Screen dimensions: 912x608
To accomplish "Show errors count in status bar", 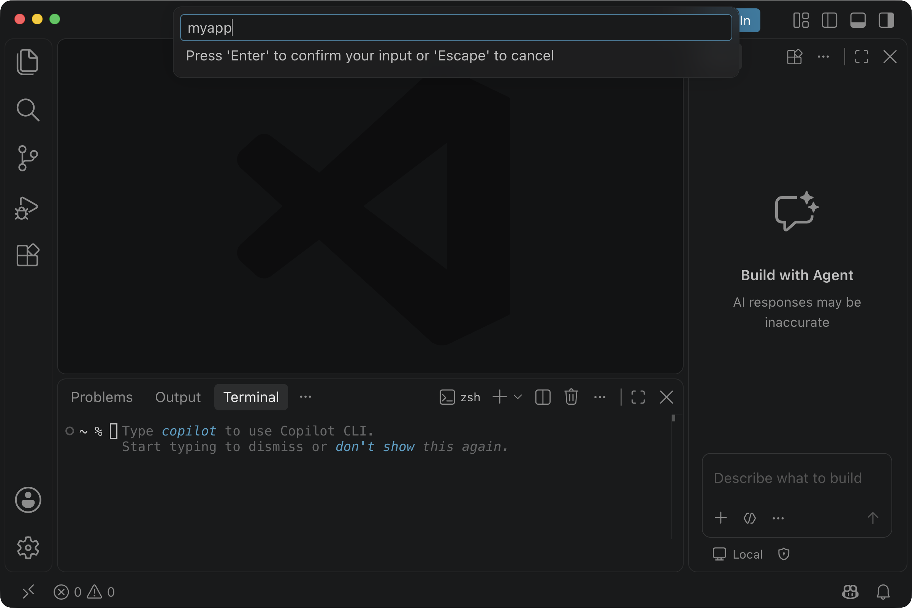I will [68, 592].
